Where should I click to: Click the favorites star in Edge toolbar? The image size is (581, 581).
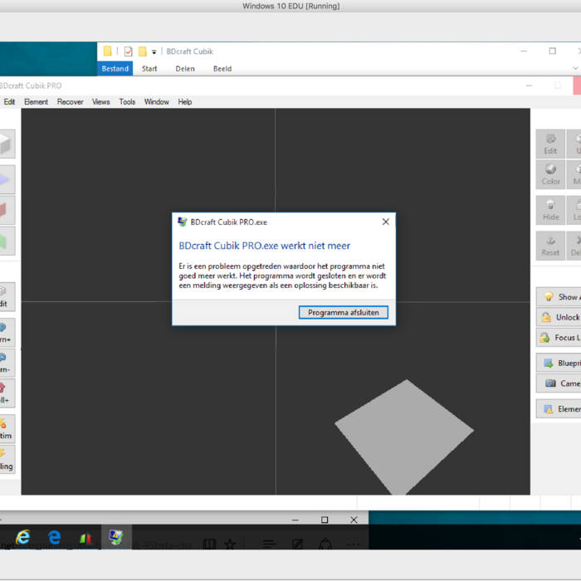[x=230, y=544]
